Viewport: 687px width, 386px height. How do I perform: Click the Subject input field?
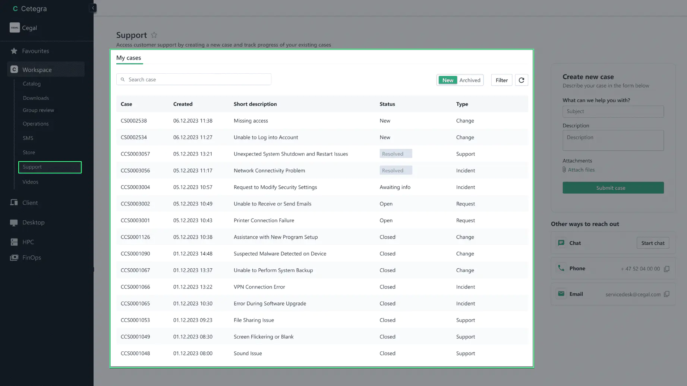point(613,111)
